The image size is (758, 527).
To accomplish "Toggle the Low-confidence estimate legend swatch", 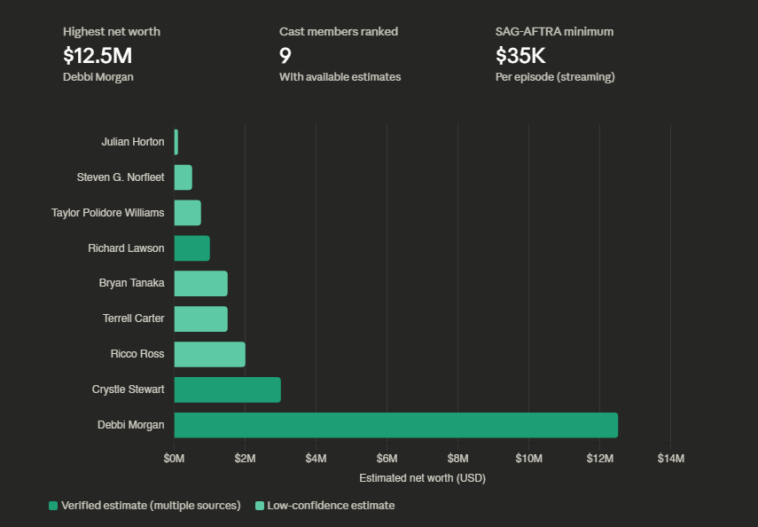I will (x=259, y=506).
